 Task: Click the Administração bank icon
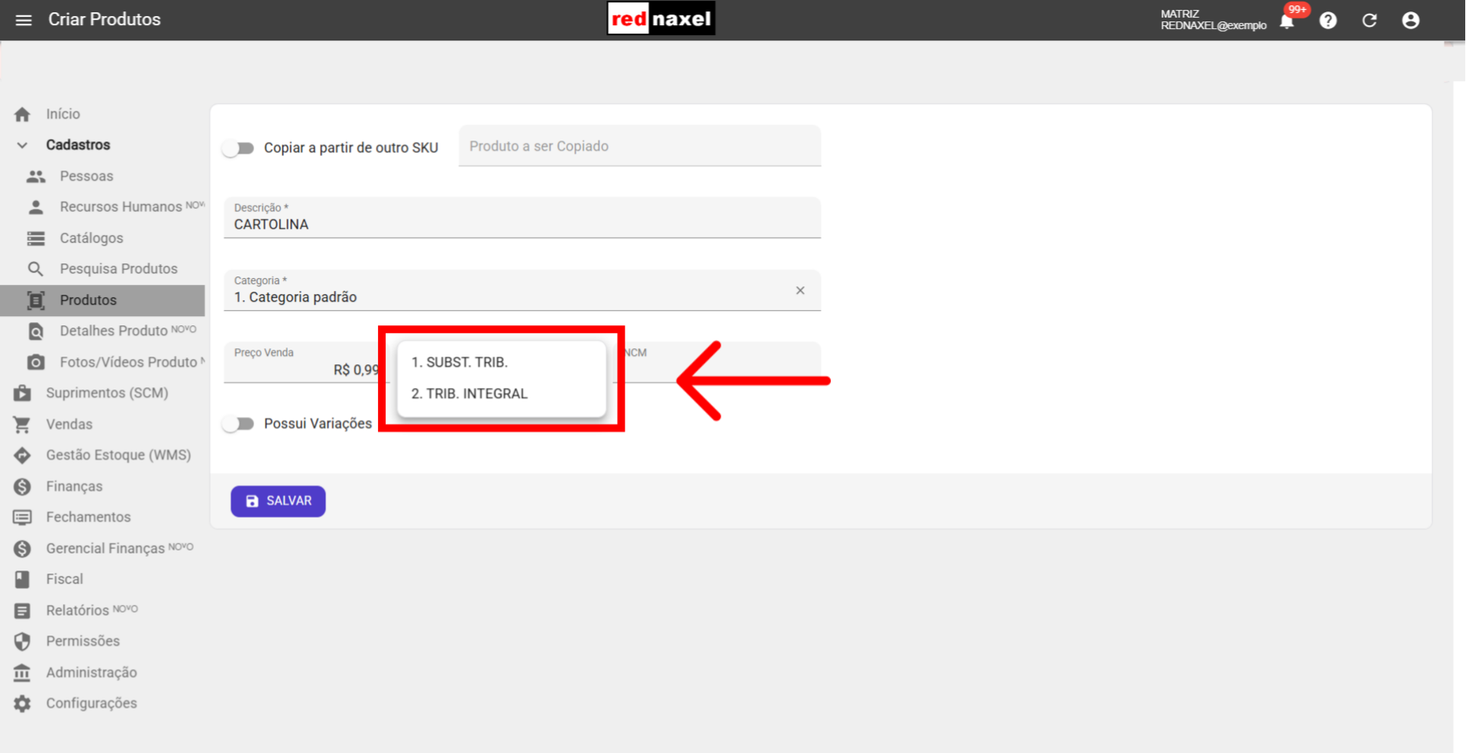22,673
